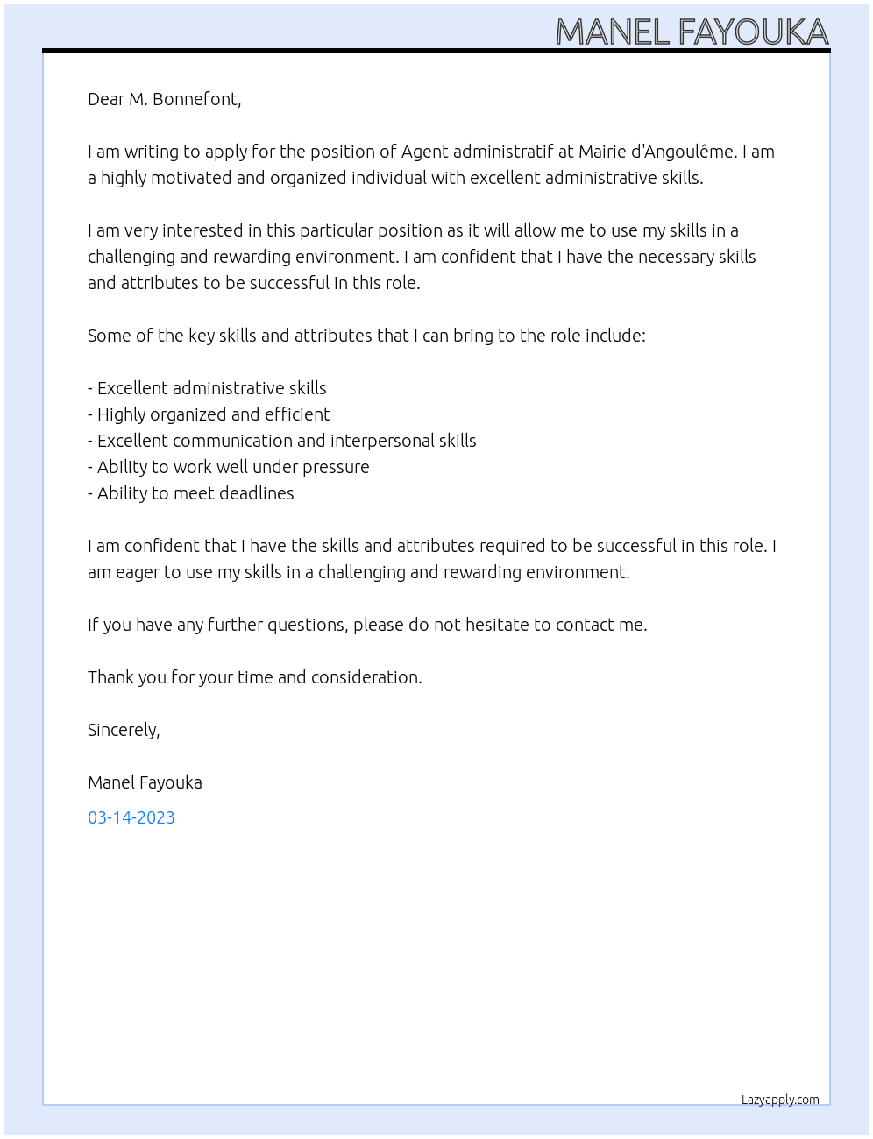
Task: Click the Ability to meet deadlines bullet
Action: click(191, 493)
